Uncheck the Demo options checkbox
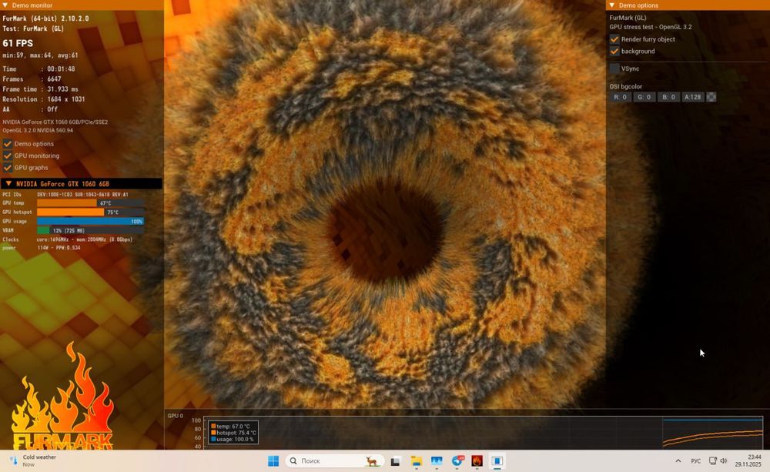The width and height of the screenshot is (770, 472). [8, 144]
